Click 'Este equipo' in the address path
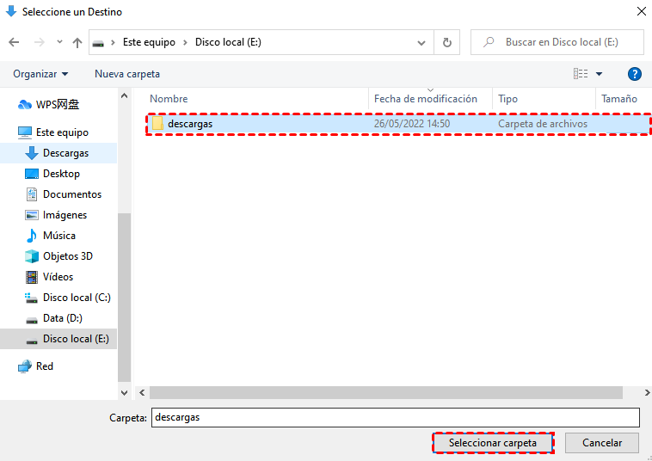This screenshot has height=461, width=652. click(149, 42)
